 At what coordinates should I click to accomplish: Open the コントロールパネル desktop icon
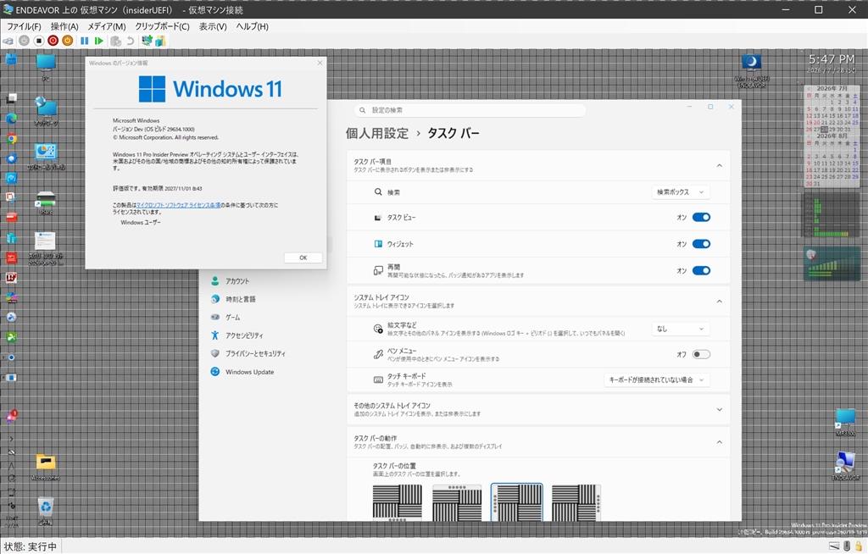[46, 157]
